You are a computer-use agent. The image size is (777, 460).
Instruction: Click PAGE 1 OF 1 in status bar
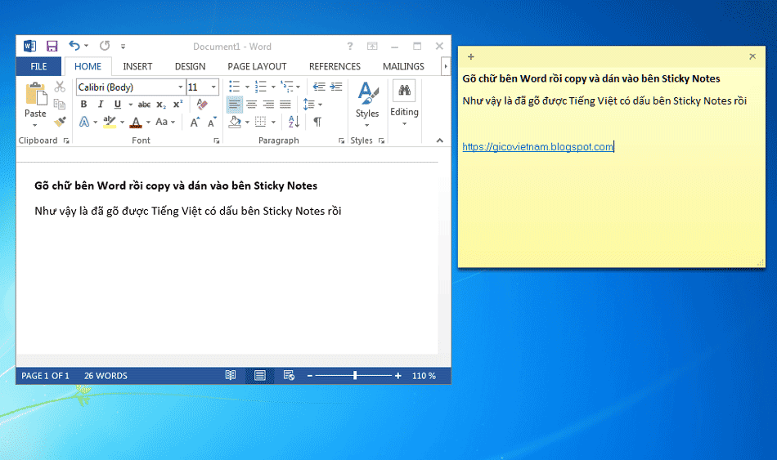point(45,376)
